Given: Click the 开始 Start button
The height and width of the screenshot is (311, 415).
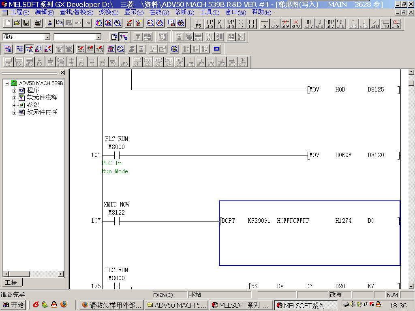Looking at the screenshot, I should [13, 305].
